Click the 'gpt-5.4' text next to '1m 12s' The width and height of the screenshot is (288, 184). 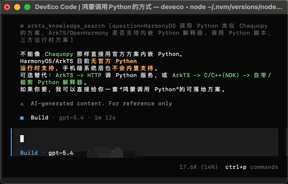71,117
